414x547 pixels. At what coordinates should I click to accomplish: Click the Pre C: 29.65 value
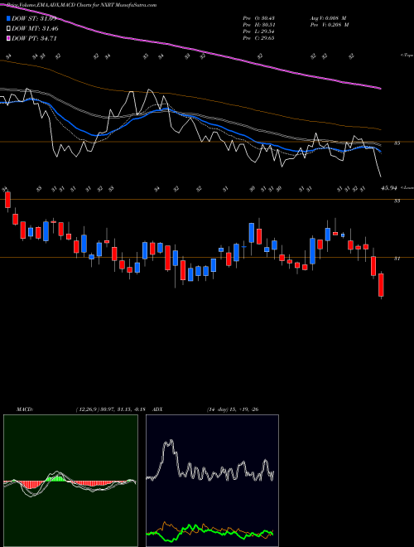pos(258,38)
